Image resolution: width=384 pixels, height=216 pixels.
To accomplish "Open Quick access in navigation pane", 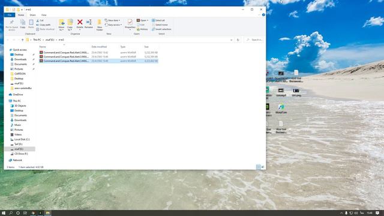I will [19, 50].
